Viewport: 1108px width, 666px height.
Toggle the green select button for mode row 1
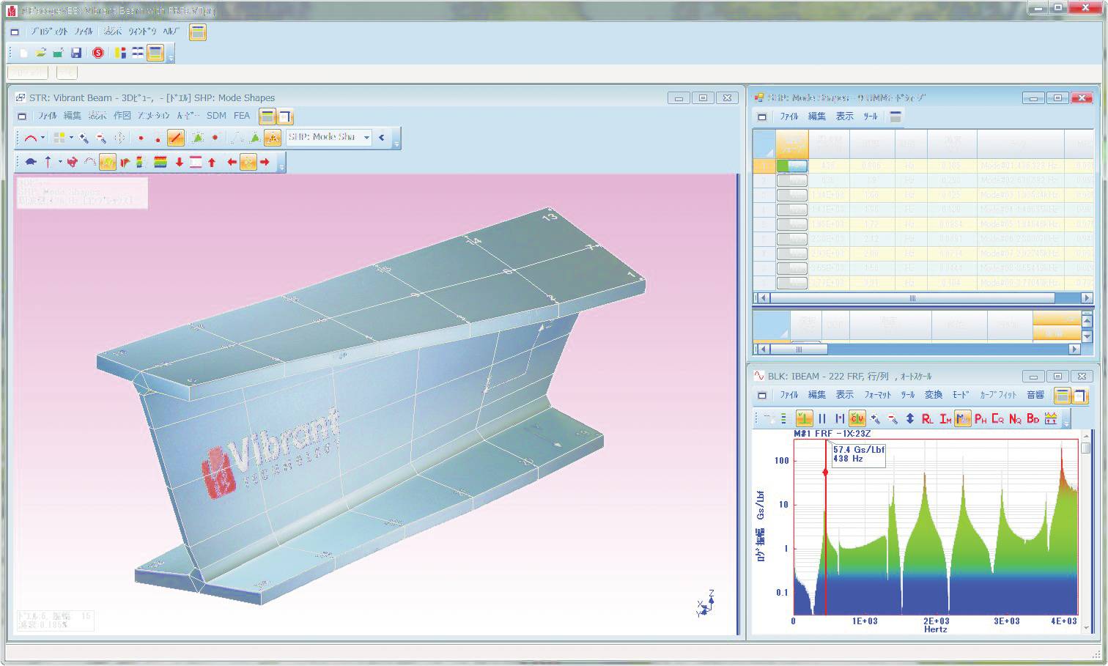[791, 166]
